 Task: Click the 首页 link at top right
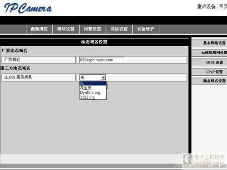(223, 6)
